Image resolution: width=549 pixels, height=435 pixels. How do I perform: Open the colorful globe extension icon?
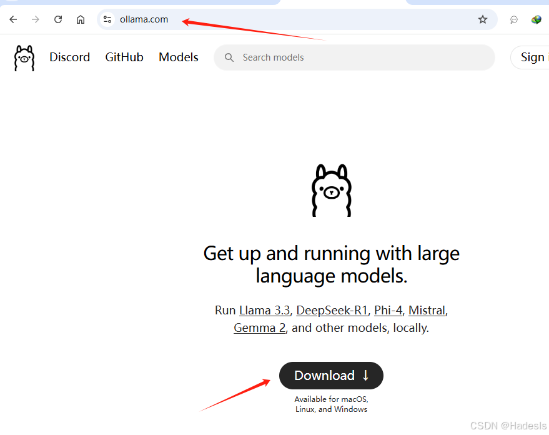(x=536, y=19)
